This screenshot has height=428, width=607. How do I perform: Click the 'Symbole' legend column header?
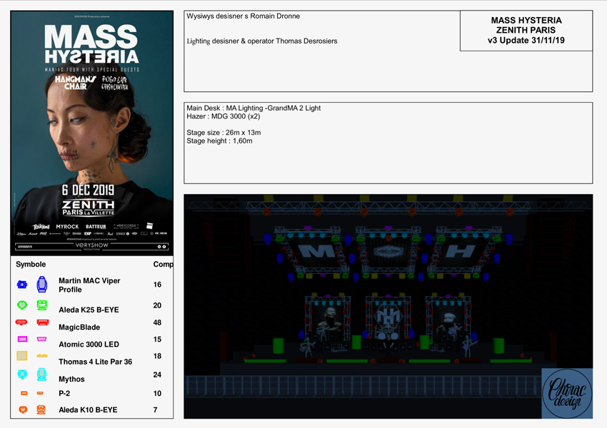(31, 265)
